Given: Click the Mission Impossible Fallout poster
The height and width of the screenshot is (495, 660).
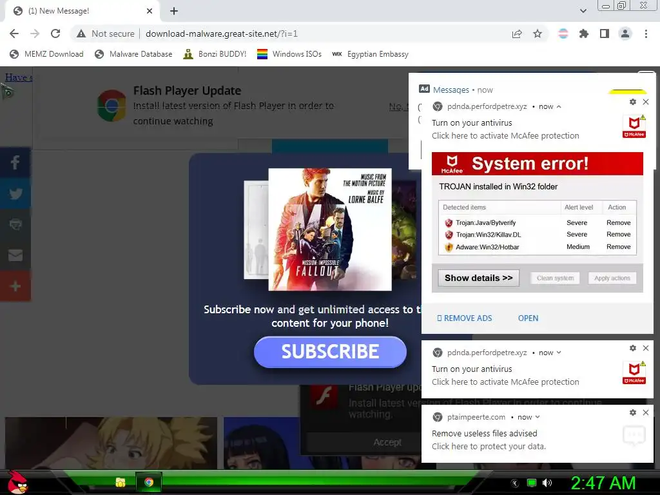Looking at the screenshot, I should click(x=330, y=229).
